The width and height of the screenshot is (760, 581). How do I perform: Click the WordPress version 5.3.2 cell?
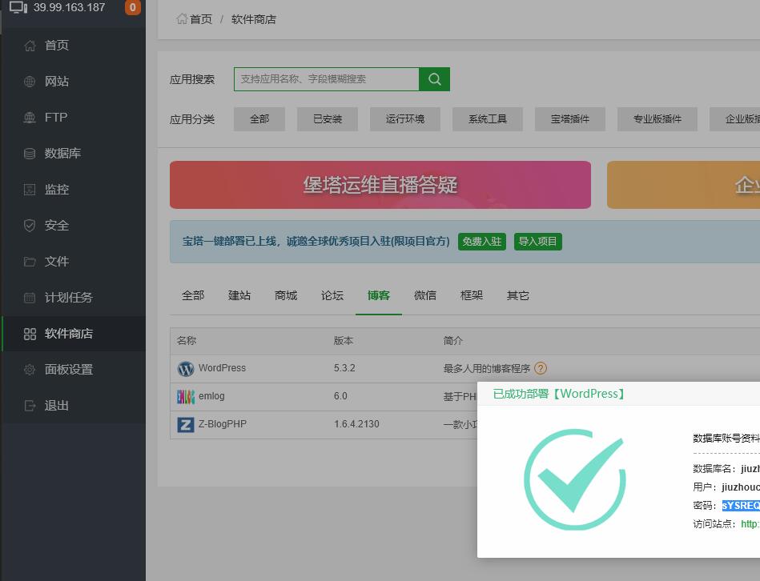(x=344, y=368)
